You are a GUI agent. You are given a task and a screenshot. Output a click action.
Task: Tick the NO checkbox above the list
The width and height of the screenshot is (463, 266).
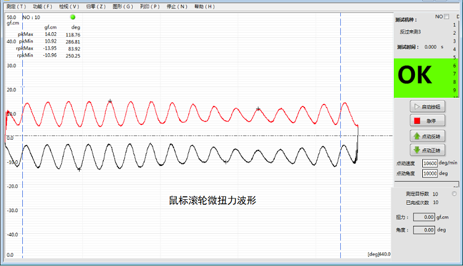[446, 17]
